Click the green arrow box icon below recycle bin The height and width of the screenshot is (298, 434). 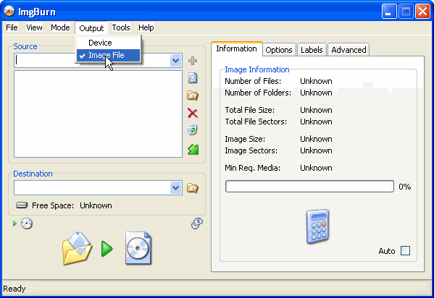[x=193, y=150]
